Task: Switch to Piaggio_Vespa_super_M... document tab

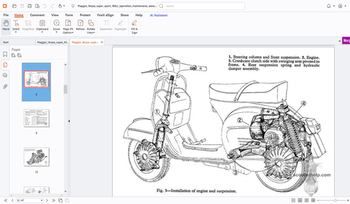Action: [x=53, y=42]
